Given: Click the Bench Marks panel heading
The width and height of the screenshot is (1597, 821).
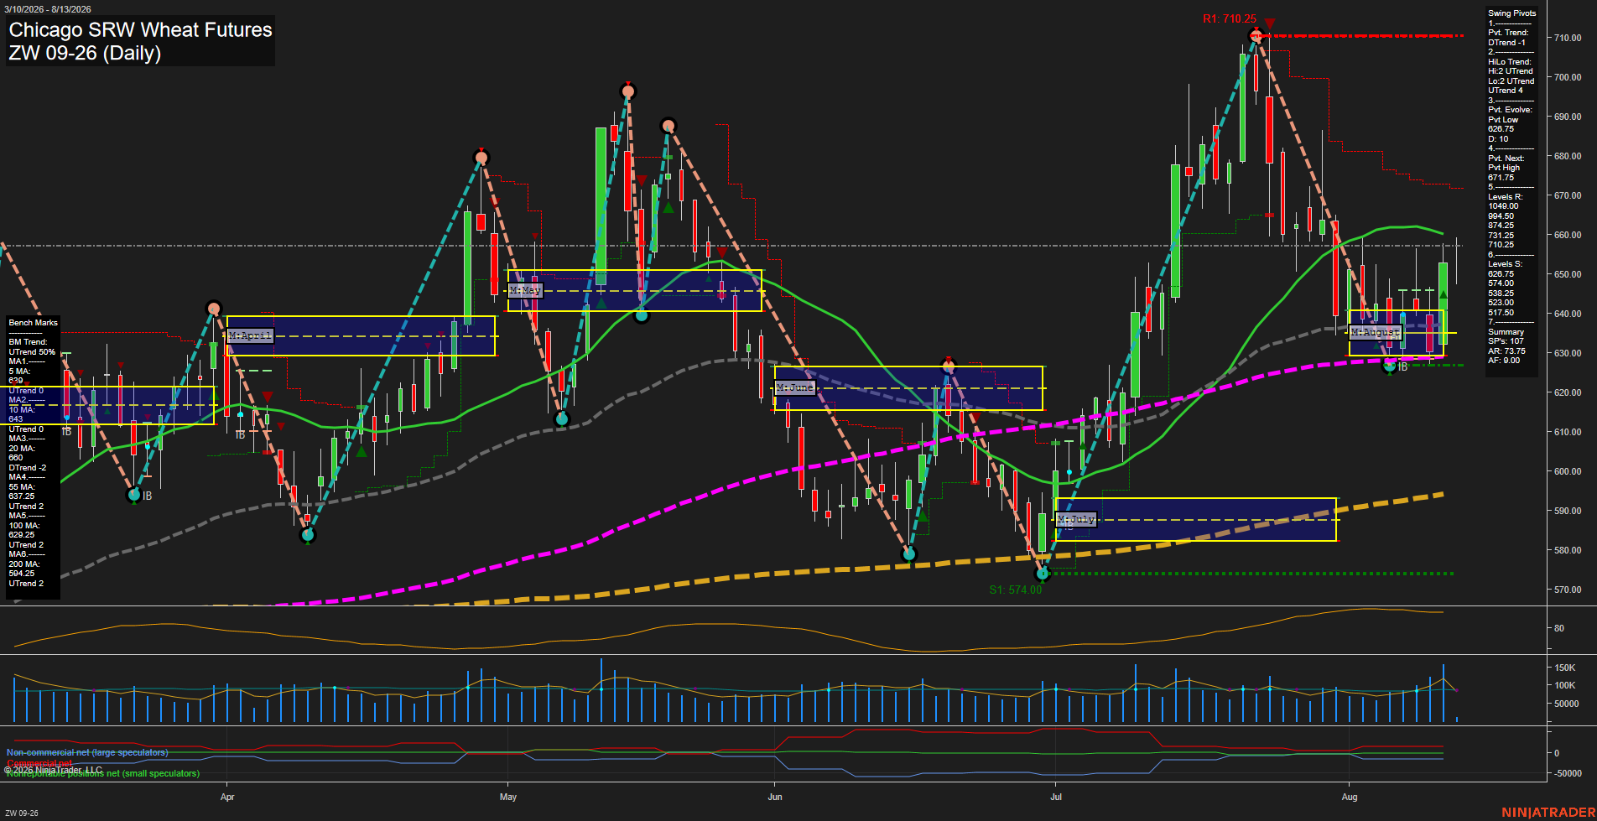Looking at the screenshot, I should click(34, 323).
